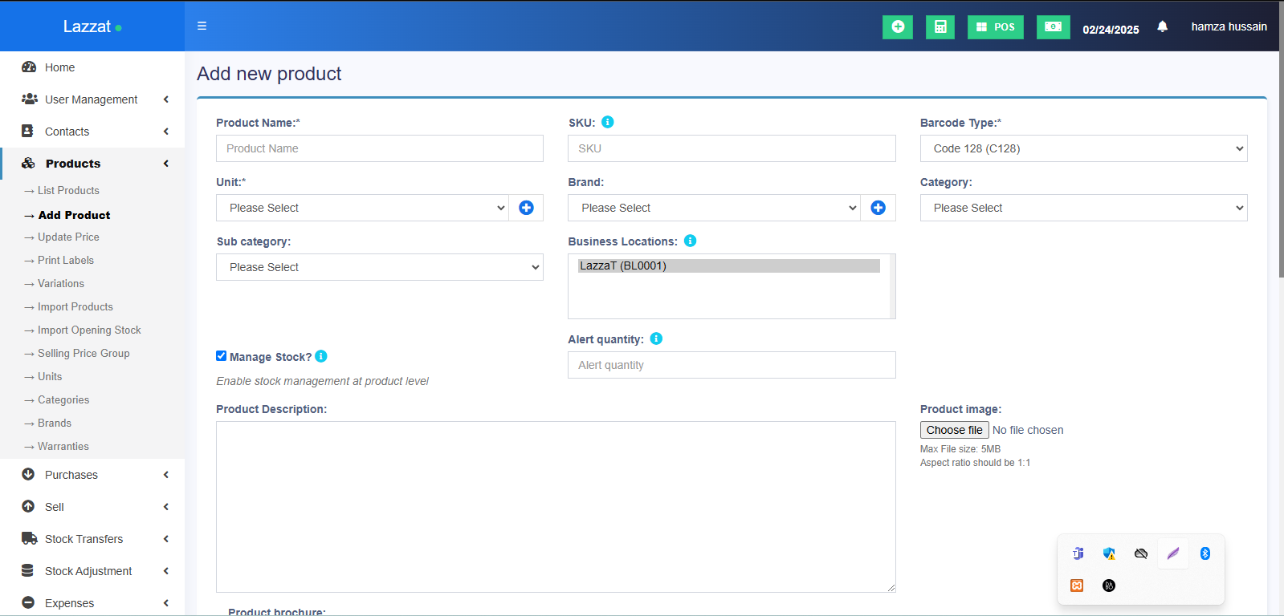Open the notifications bell

(x=1162, y=26)
